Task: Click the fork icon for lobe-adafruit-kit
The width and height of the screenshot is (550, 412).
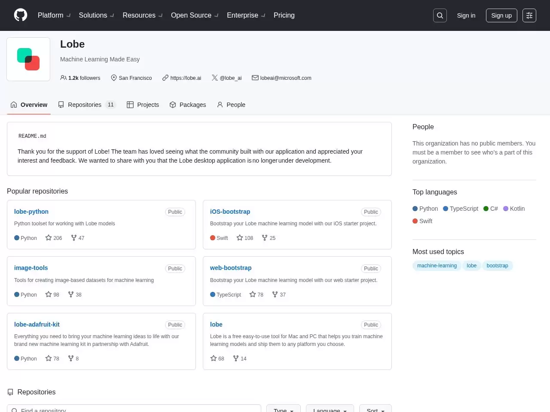Action: (x=71, y=358)
